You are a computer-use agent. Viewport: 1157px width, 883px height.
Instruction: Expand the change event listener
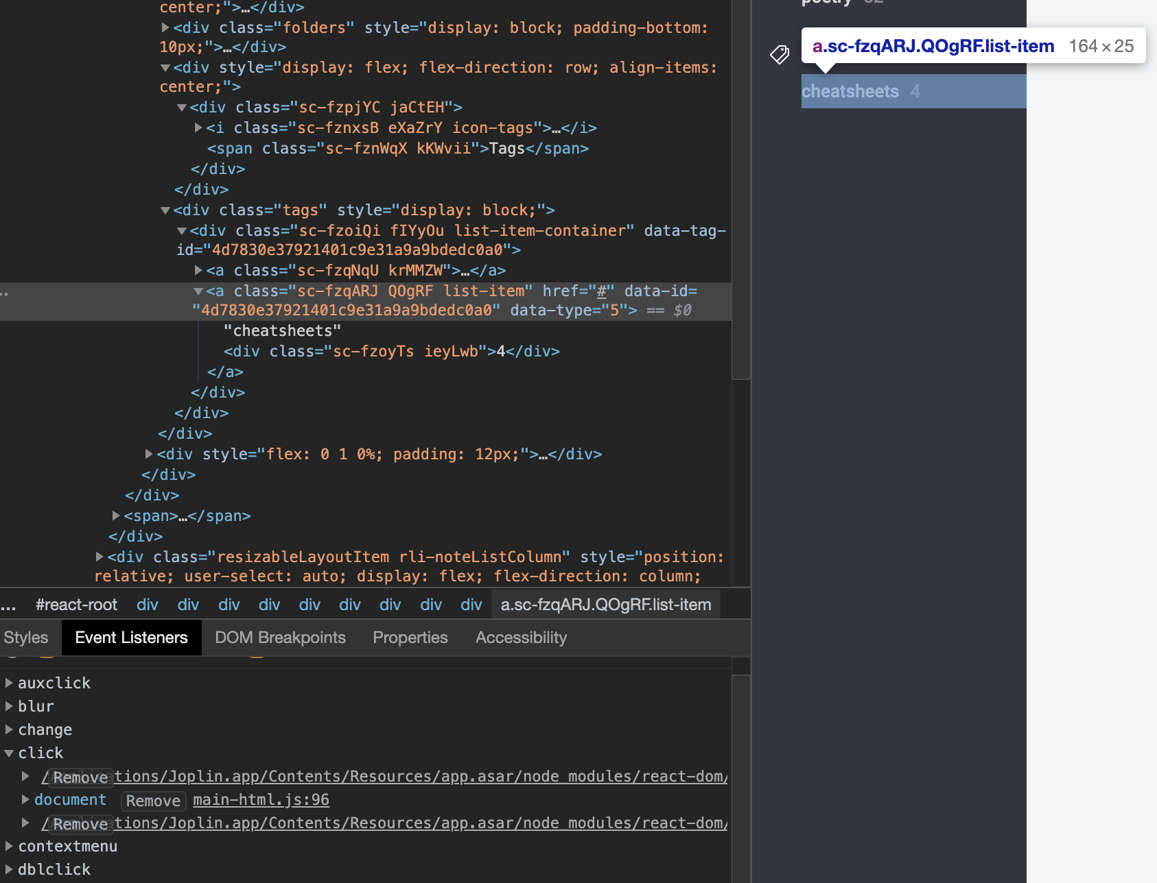coord(9,729)
